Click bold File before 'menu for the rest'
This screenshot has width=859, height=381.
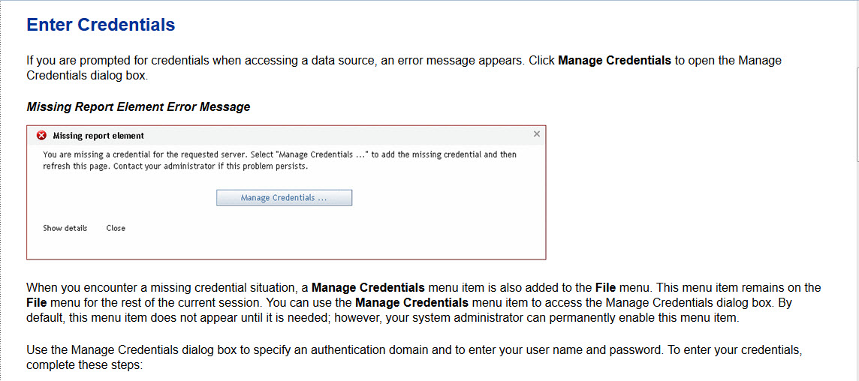(x=37, y=301)
